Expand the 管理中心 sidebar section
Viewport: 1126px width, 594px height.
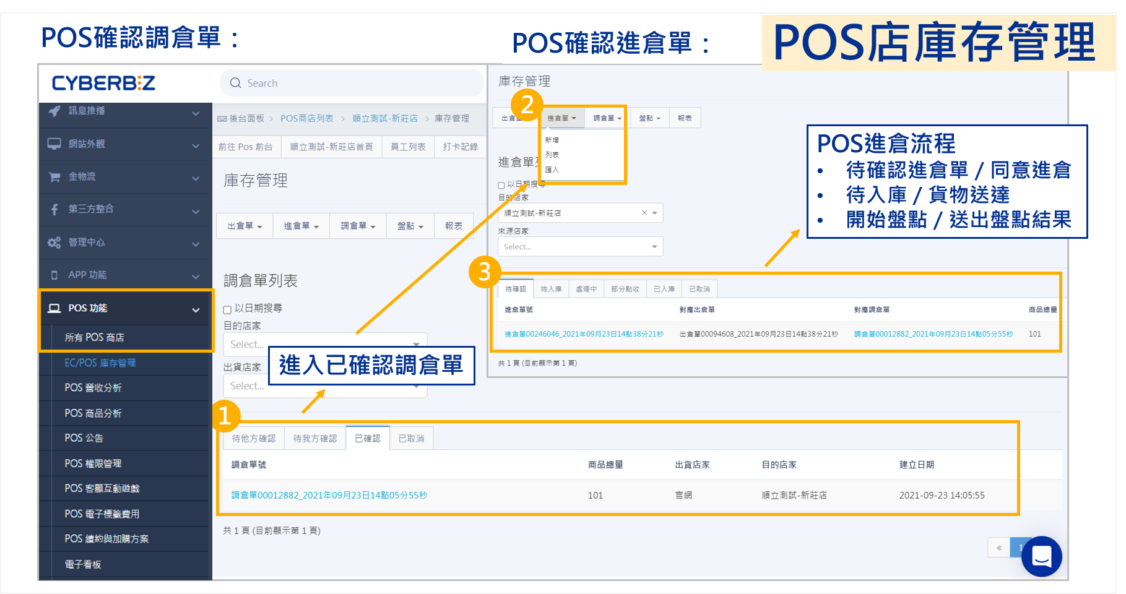(196, 244)
